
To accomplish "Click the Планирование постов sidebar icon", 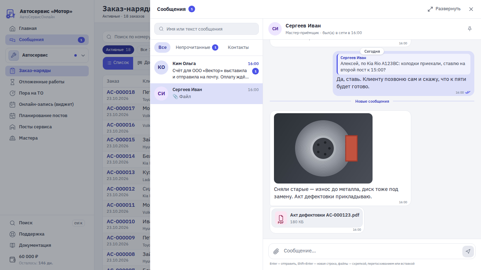I will [x=13, y=116].
